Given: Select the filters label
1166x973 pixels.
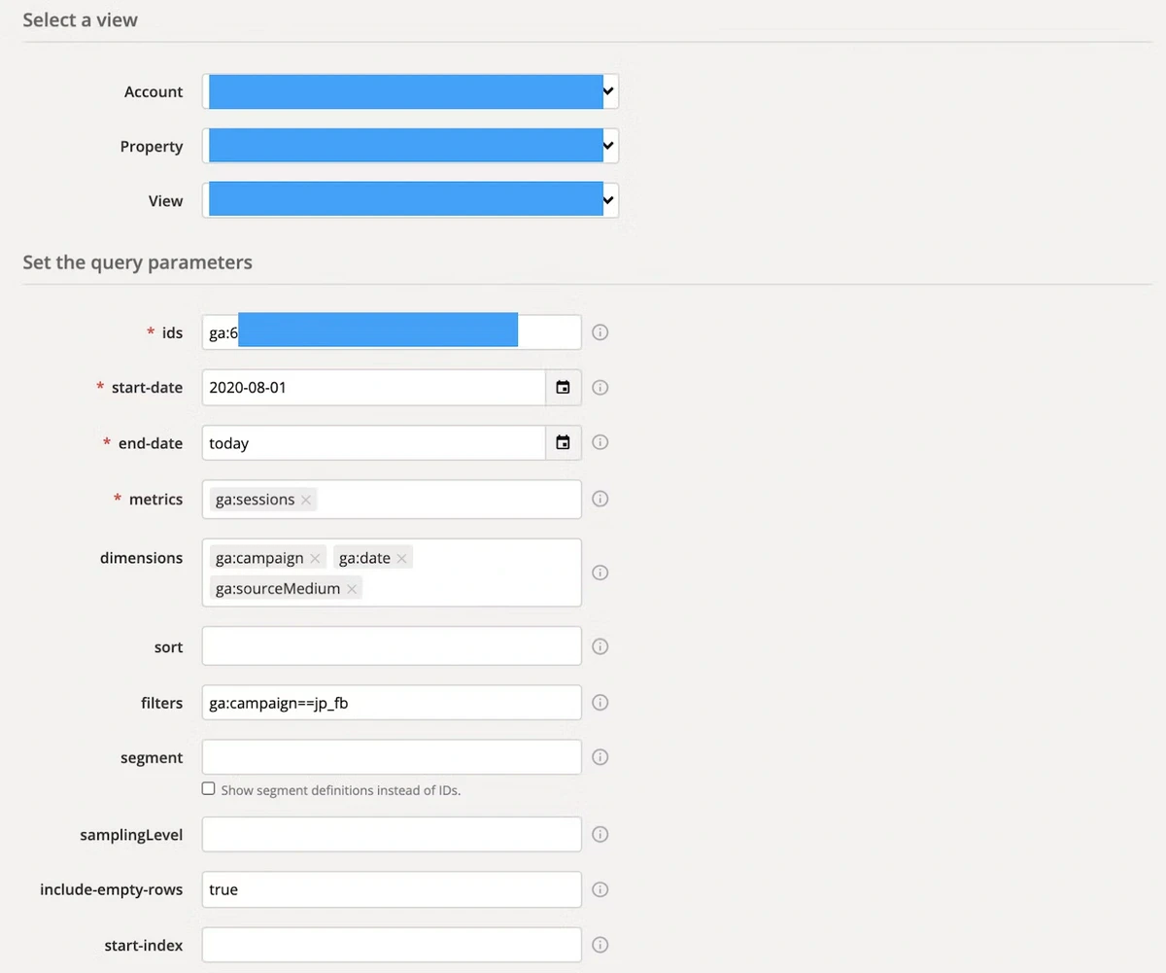Looking at the screenshot, I should (161, 702).
